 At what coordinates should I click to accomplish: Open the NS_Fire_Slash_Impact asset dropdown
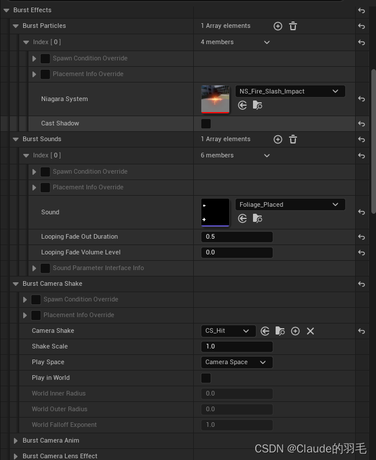coord(290,91)
